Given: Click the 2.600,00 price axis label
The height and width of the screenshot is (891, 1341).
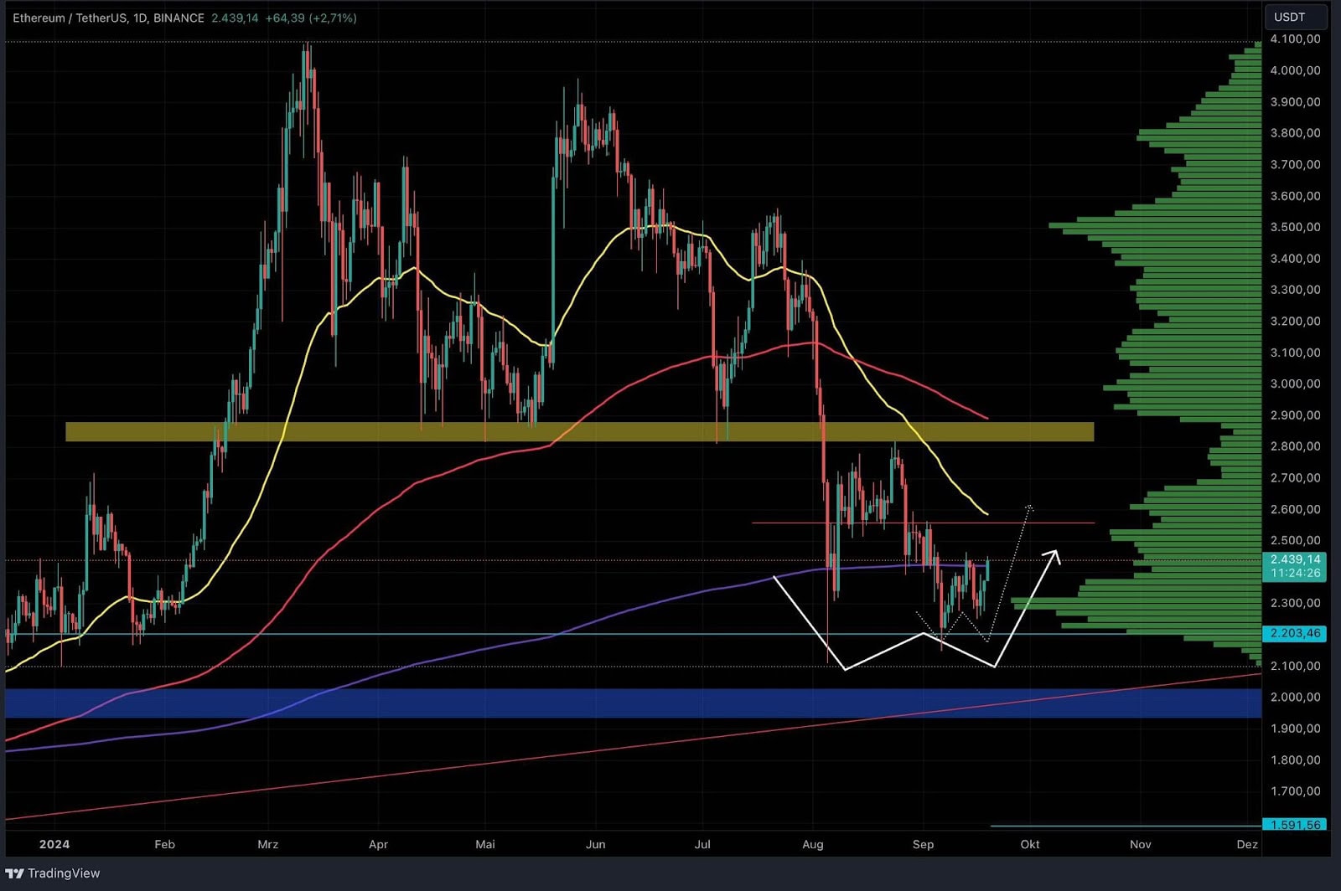Looking at the screenshot, I should coord(1295,509).
